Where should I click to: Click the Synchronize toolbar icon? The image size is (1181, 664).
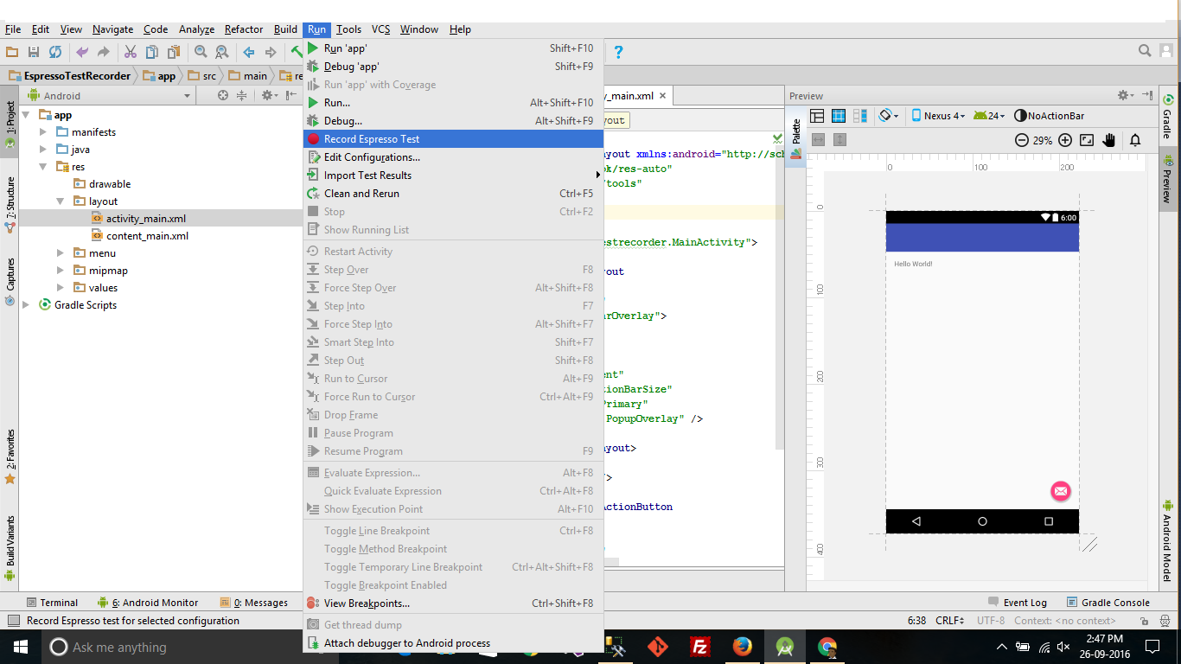tap(55, 52)
